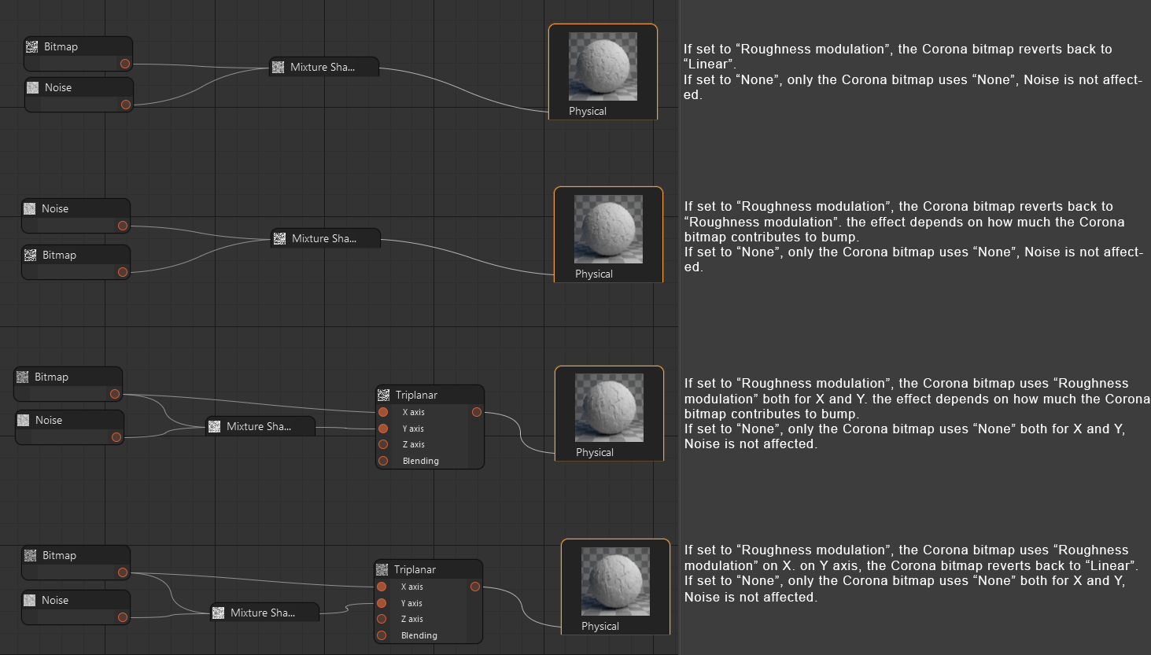This screenshot has height=655, width=1151.
Task: Select the Mixture Shader node in second graph
Action: pyautogui.click(x=326, y=238)
